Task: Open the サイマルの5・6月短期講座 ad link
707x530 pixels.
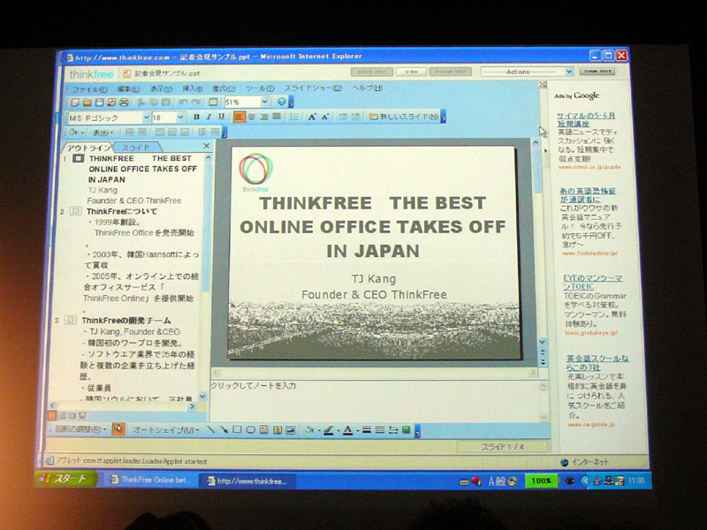Action: point(585,119)
